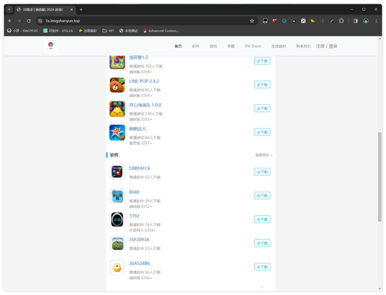Screen dimensions: 386x295
Task: Click the dice-like extension icon
Action: click(303, 21)
